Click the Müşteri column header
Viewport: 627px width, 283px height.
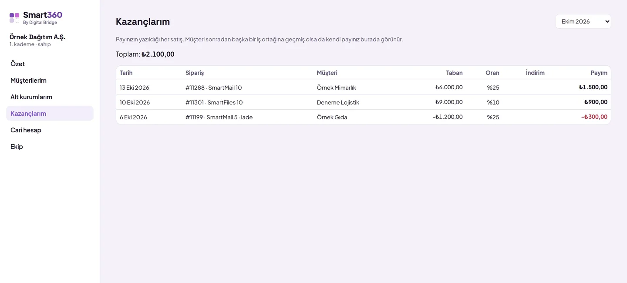tap(327, 73)
